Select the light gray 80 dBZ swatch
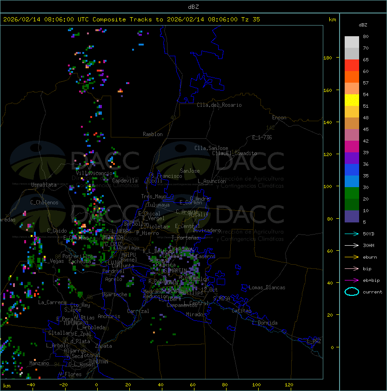Viewport: 387px width, 391px height. coord(352,42)
